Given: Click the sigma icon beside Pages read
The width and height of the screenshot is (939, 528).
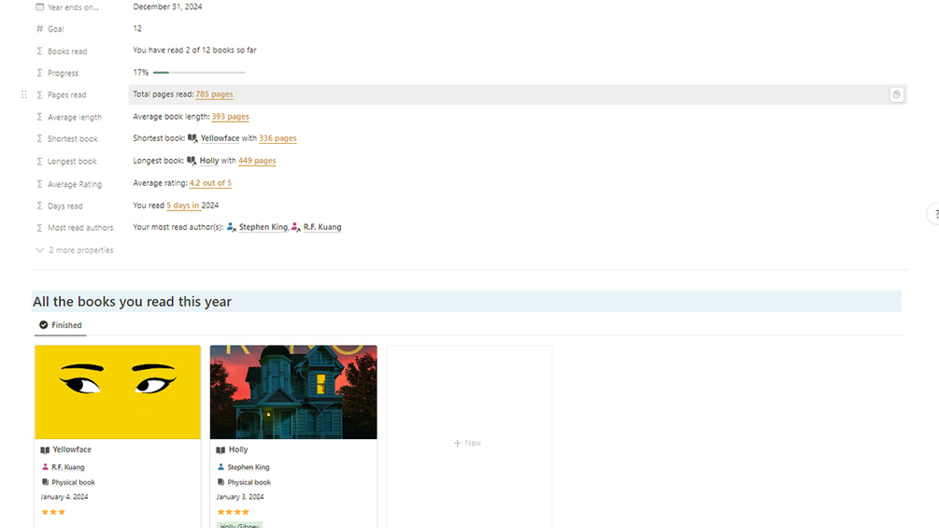Looking at the screenshot, I should 39,94.
